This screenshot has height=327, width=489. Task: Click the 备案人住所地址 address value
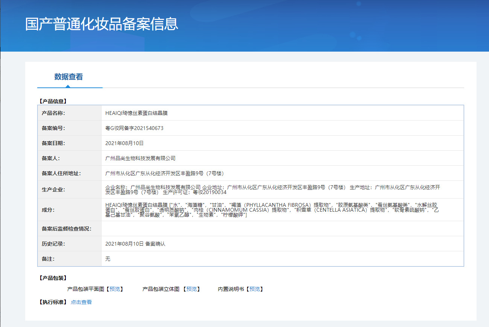(x=165, y=173)
